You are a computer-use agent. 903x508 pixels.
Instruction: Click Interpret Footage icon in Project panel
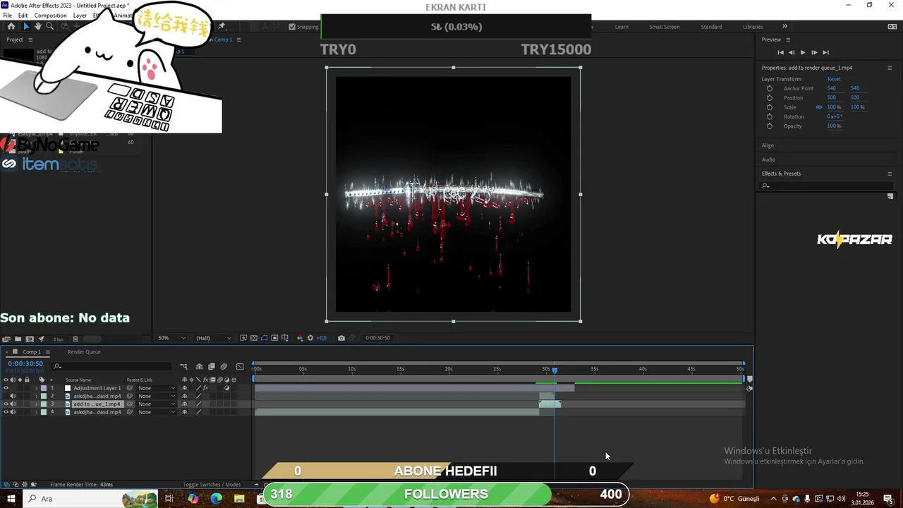[x=6, y=339]
